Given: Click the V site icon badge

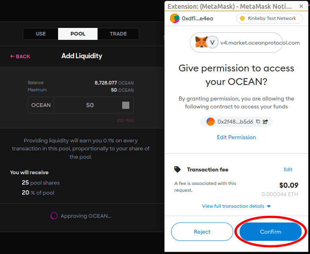Looking at the screenshot, I should pos(213,42).
